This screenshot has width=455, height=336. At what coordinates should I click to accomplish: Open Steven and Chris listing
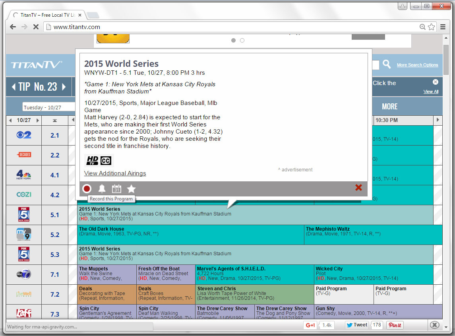[255, 295]
